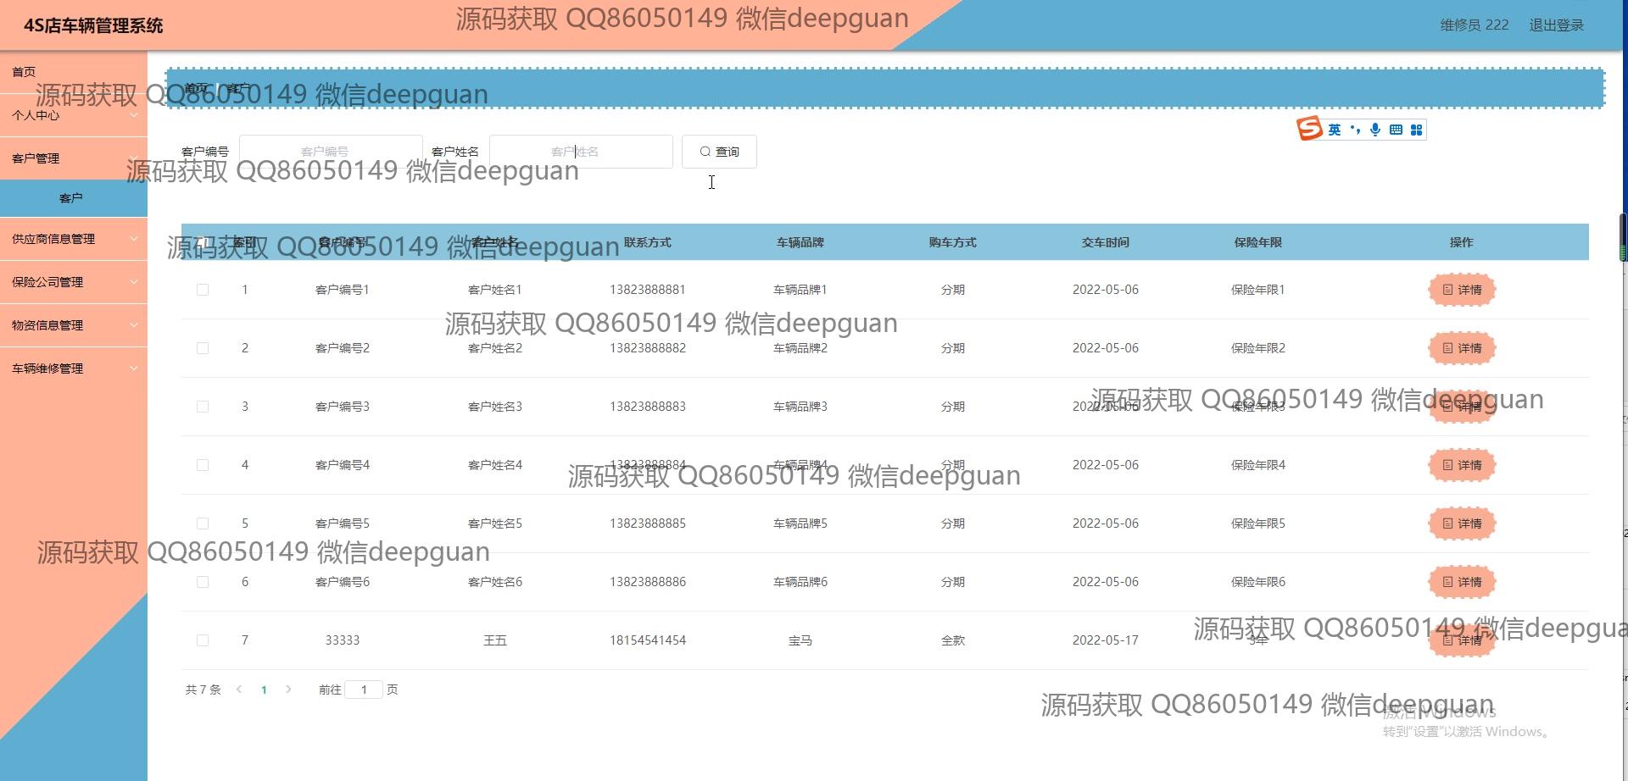Select the checkbox for row 客户编号3
This screenshot has height=781, width=1628.
pyautogui.click(x=203, y=407)
